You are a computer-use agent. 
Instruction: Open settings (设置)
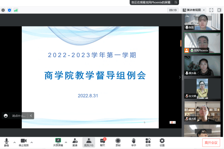pyautogui.click(x=162, y=142)
